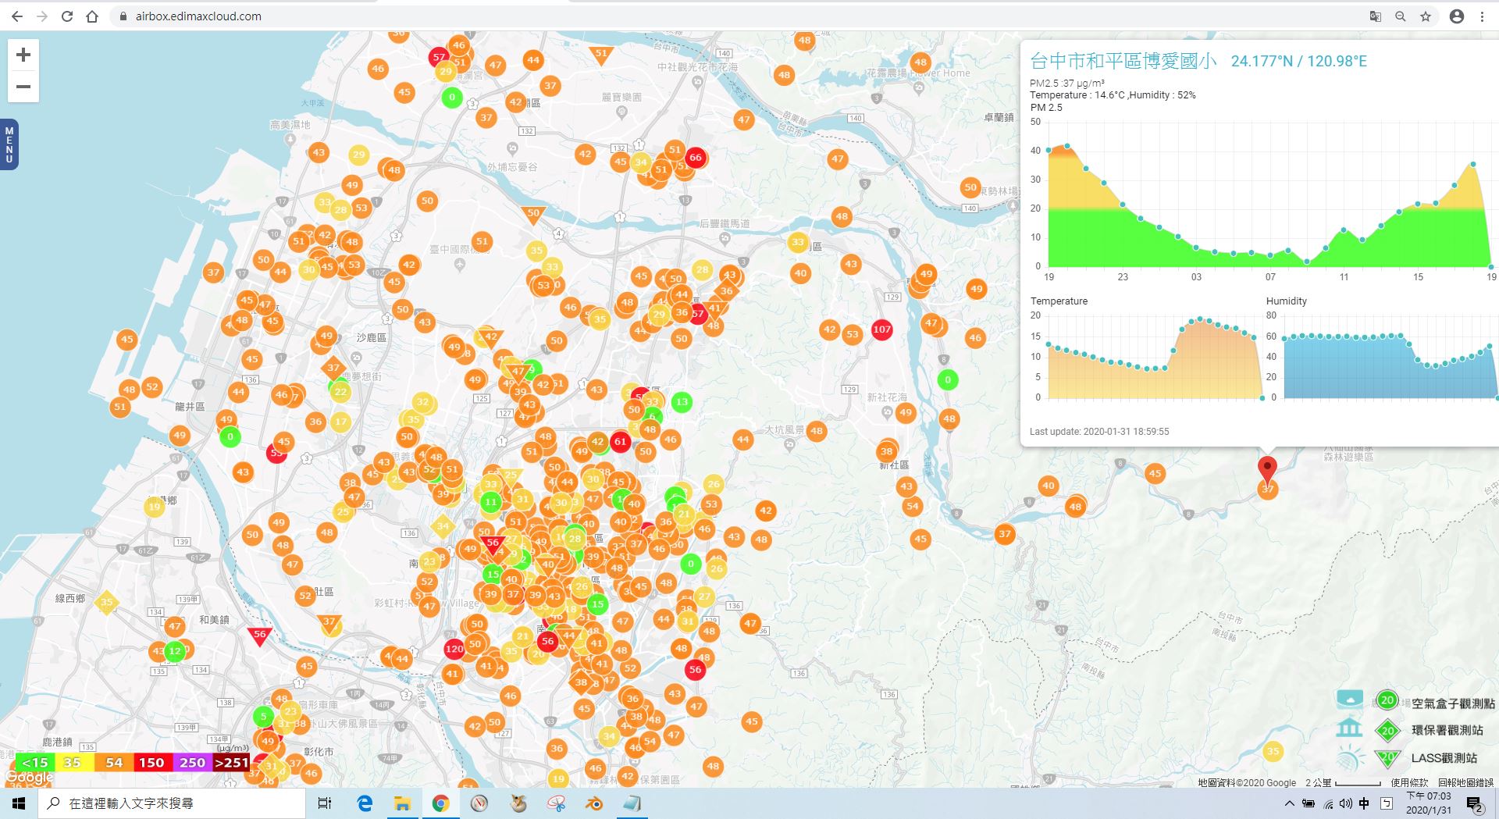This screenshot has height=819, width=1499.
Task: Open the browser home page icon
Action: (x=92, y=16)
